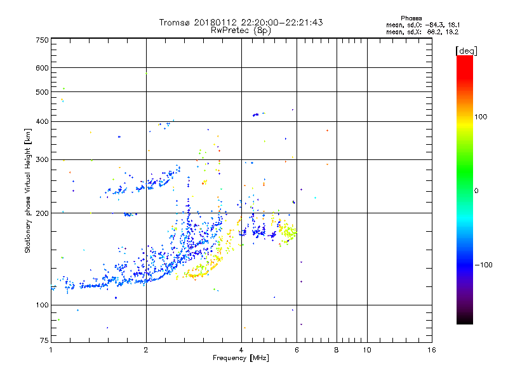Click the orange point near 7.5 MHz, 370 km
The image size is (508, 381).
click(328, 131)
